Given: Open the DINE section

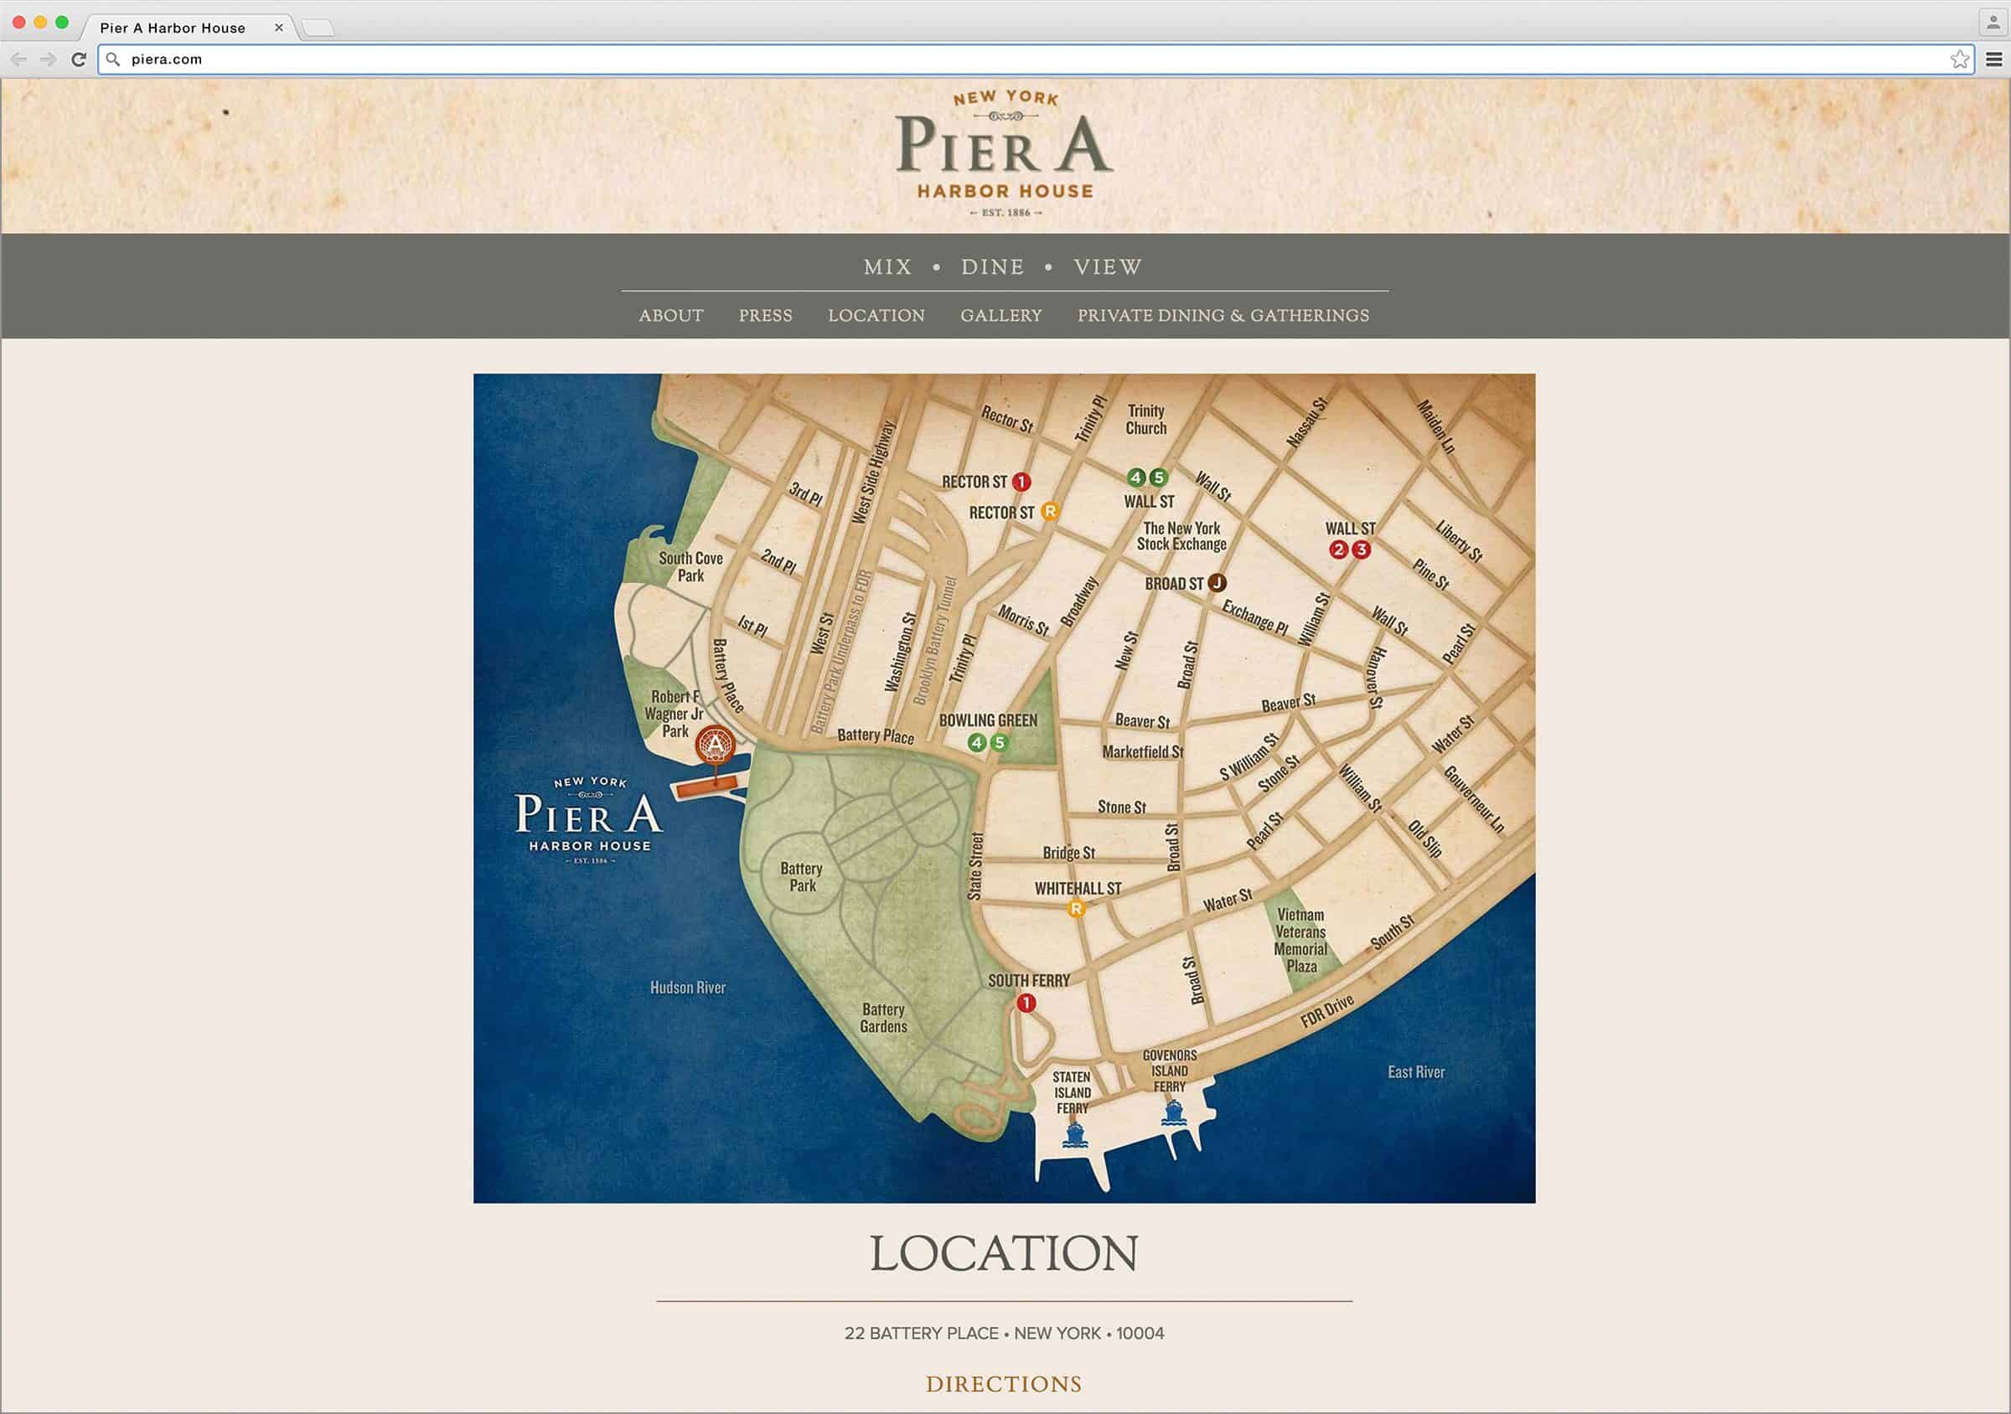Looking at the screenshot, I should 992,267.
